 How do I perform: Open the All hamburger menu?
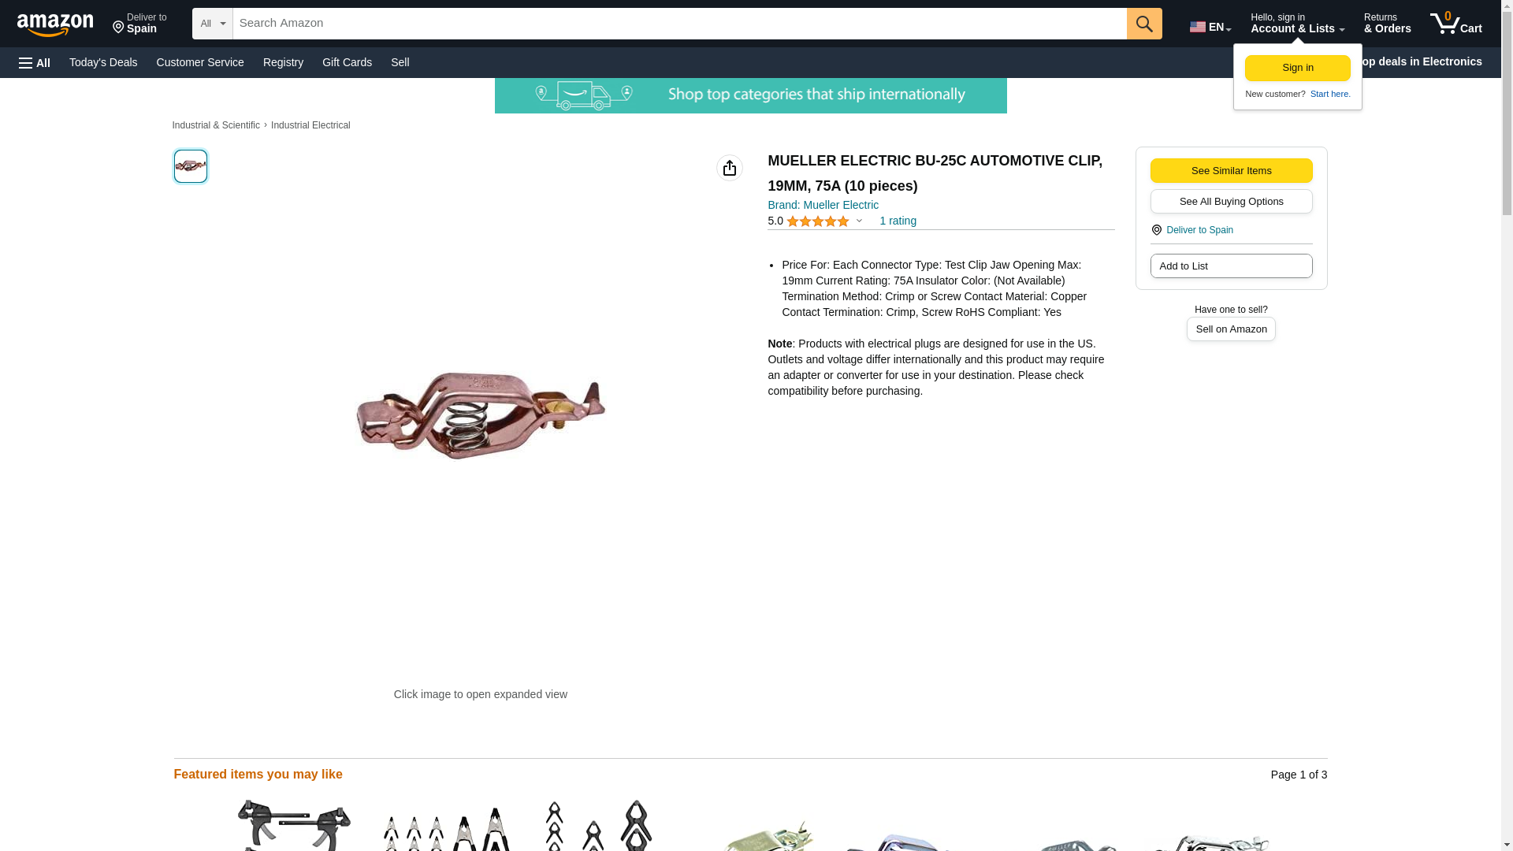click(x=35, y=62)
